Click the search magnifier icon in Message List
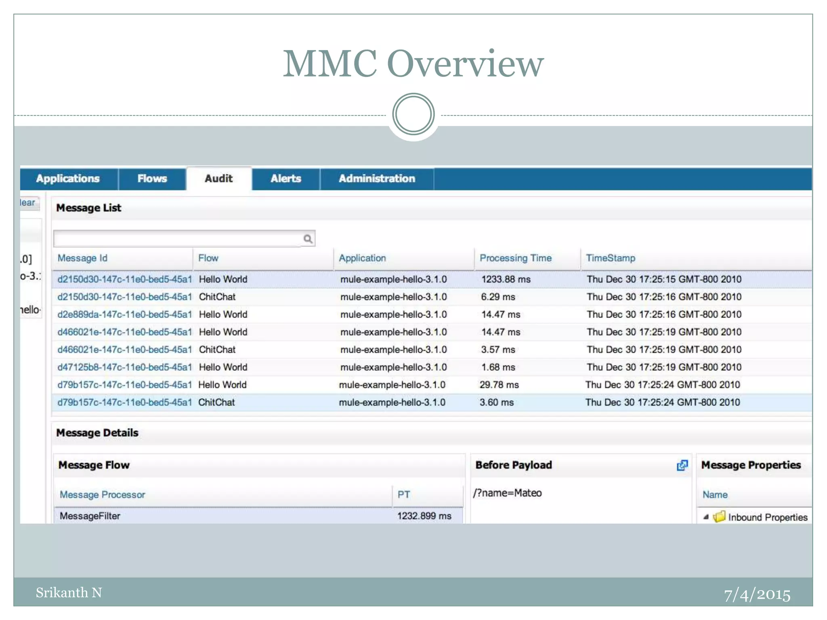 [x=308, y=239]
